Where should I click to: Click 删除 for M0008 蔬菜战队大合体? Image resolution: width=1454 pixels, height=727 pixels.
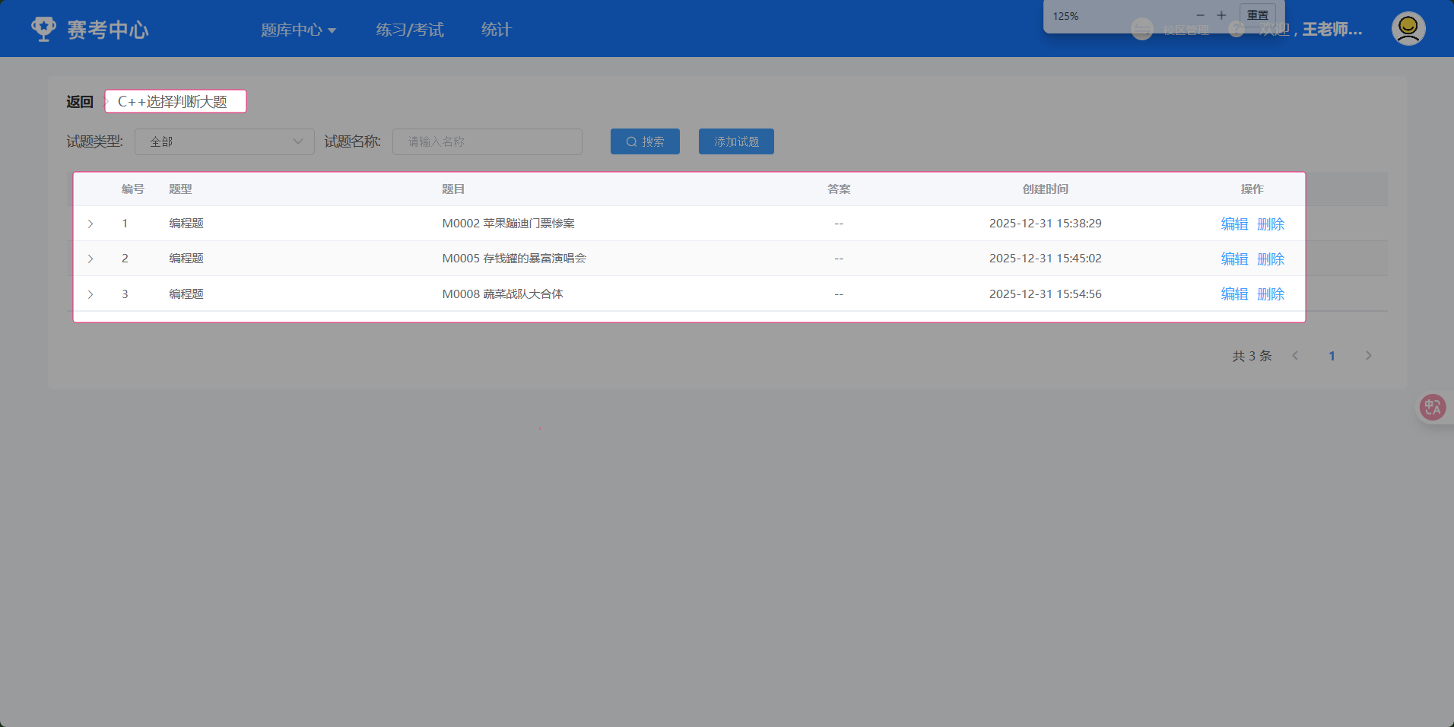coord(1270,294)
